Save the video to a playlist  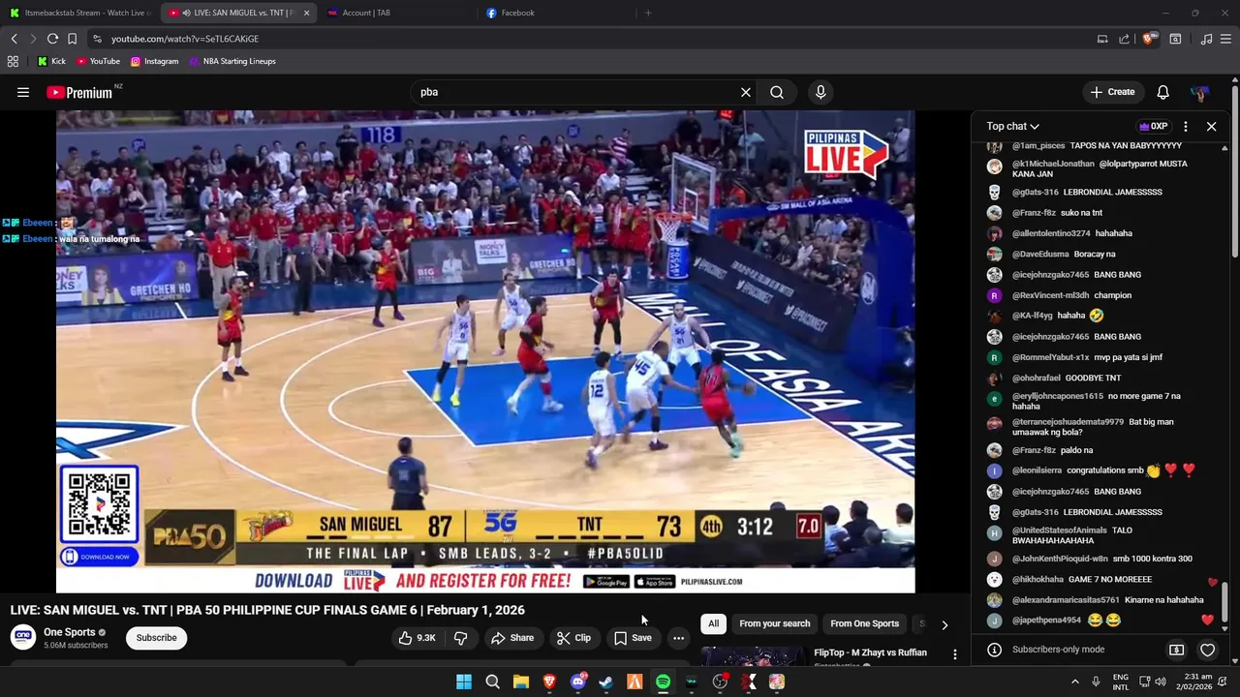click(x=633, y=638)
